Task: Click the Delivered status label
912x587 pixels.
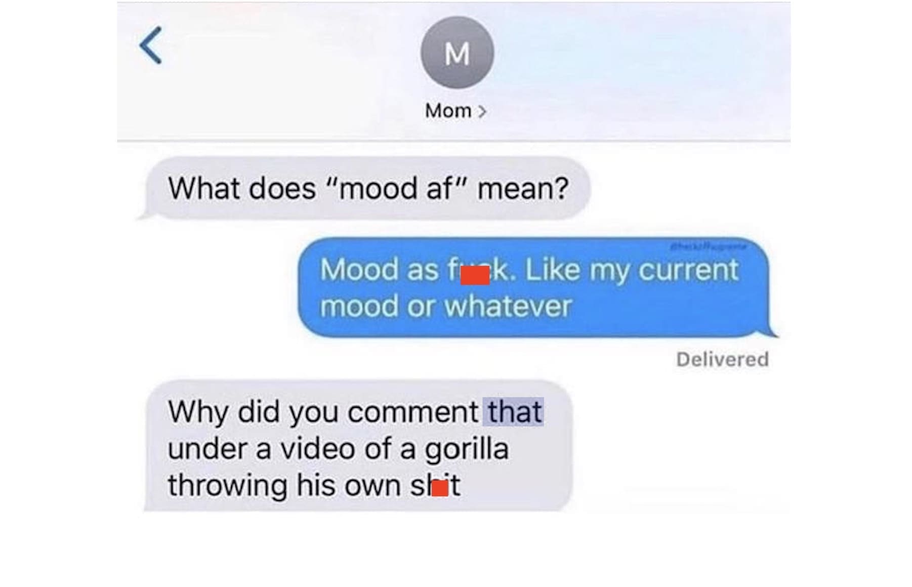Action: tap(722, 360)
